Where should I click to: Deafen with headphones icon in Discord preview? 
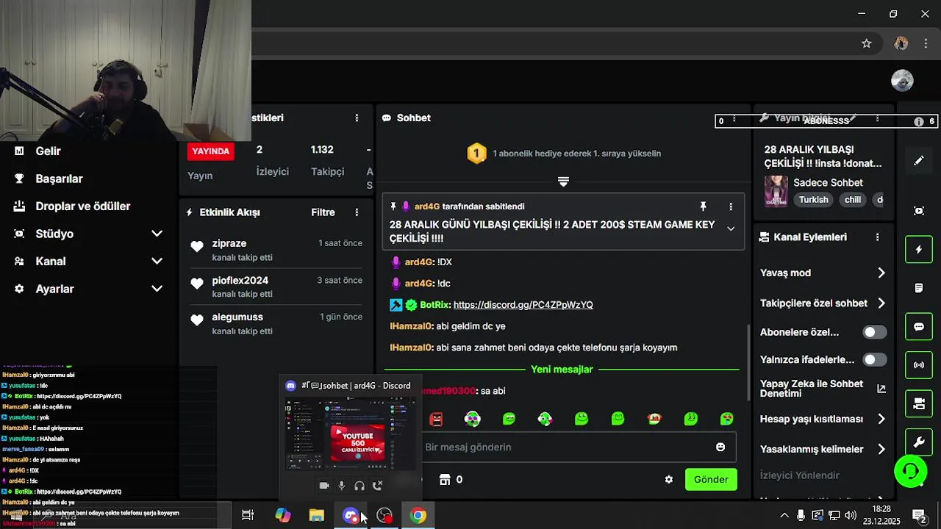(x=359, y=486)
